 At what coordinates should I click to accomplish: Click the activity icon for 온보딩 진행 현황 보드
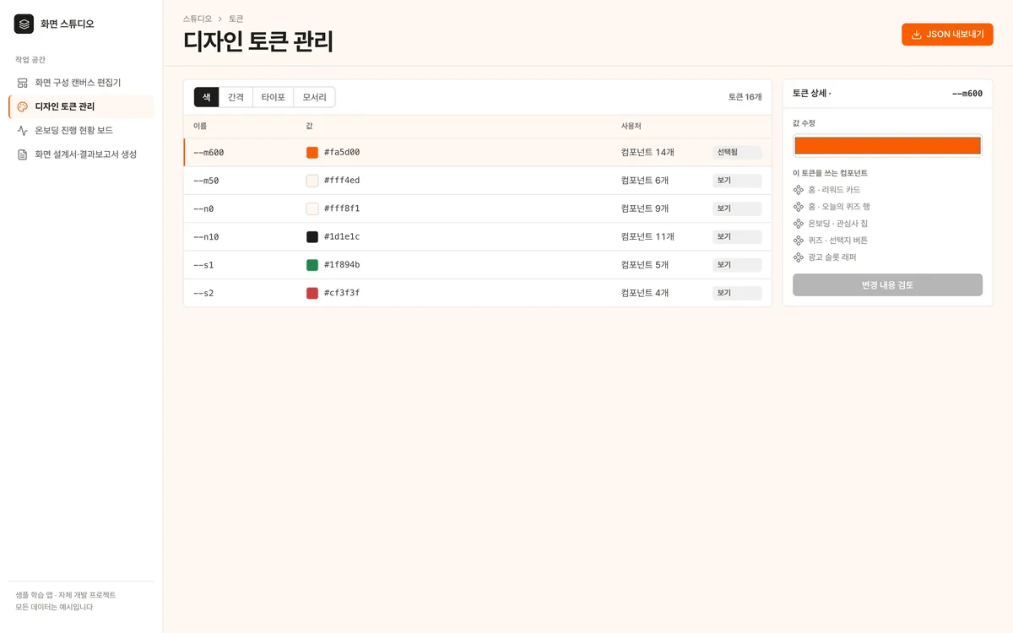pyautogui.click(x=23, y=130)
